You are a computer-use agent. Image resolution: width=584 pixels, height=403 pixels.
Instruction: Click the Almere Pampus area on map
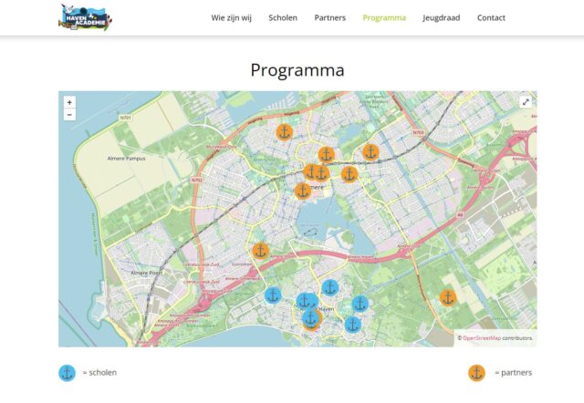pos(126,159)
